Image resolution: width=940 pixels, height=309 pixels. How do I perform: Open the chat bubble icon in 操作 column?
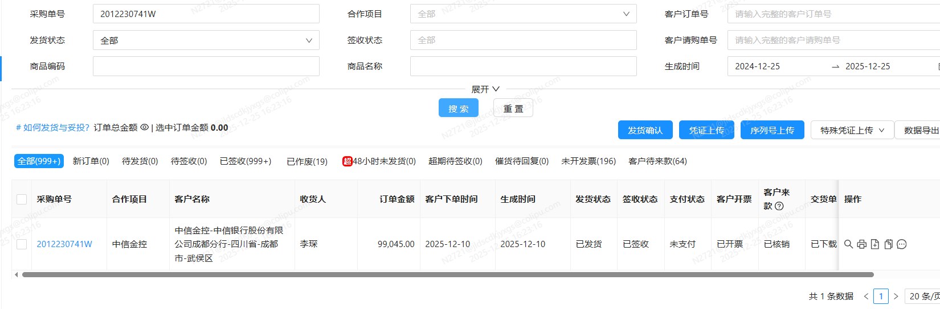click(901, 244)
